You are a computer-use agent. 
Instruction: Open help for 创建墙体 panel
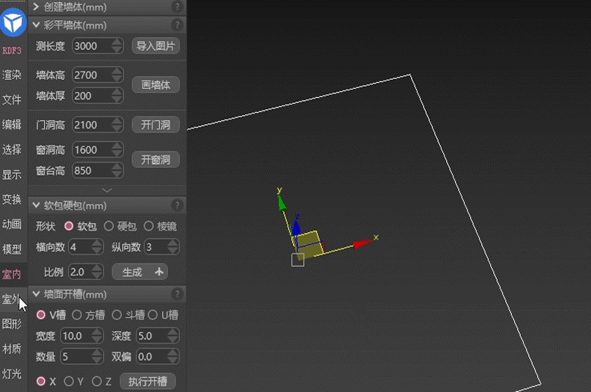click(x=177, y=7)
